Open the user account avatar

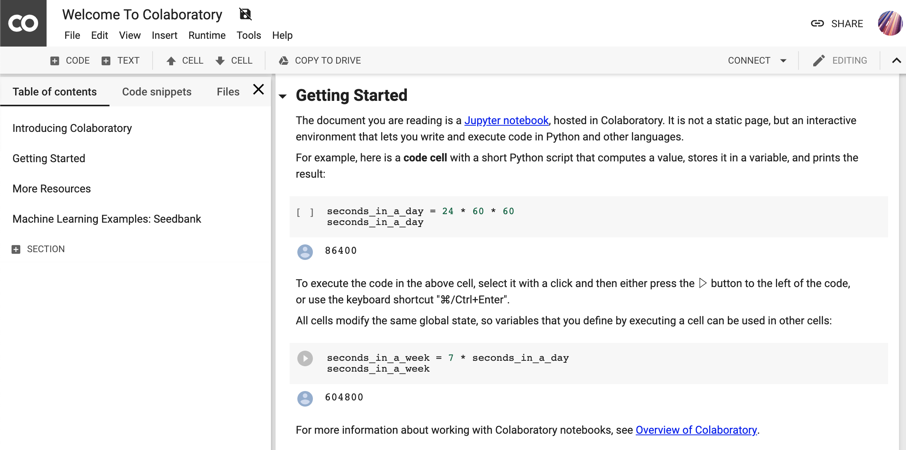coord(890,23)
